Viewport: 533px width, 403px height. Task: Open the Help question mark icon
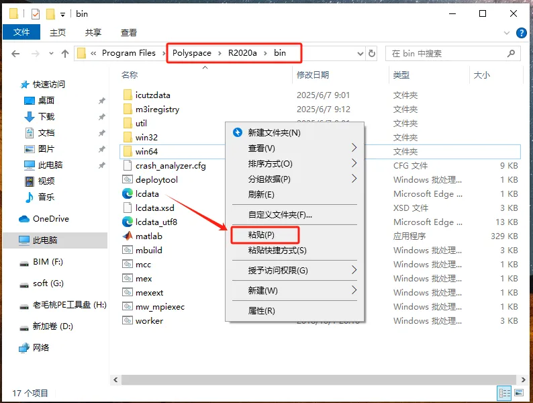(x=521, y=33)
